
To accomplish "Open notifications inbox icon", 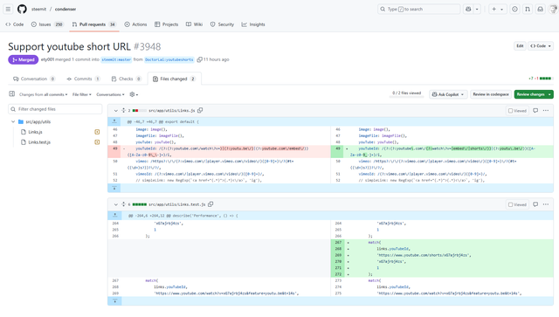I will pyautogui.click(x=541, y=9).
